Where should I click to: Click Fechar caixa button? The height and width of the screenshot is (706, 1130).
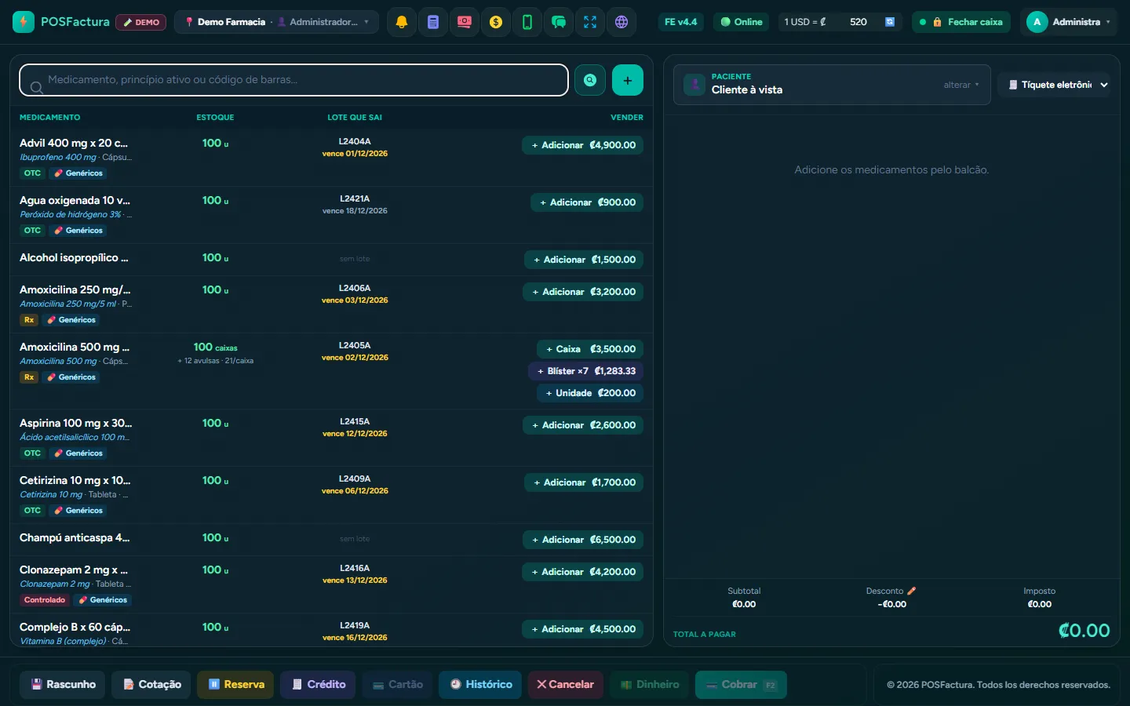click(961, 22)
